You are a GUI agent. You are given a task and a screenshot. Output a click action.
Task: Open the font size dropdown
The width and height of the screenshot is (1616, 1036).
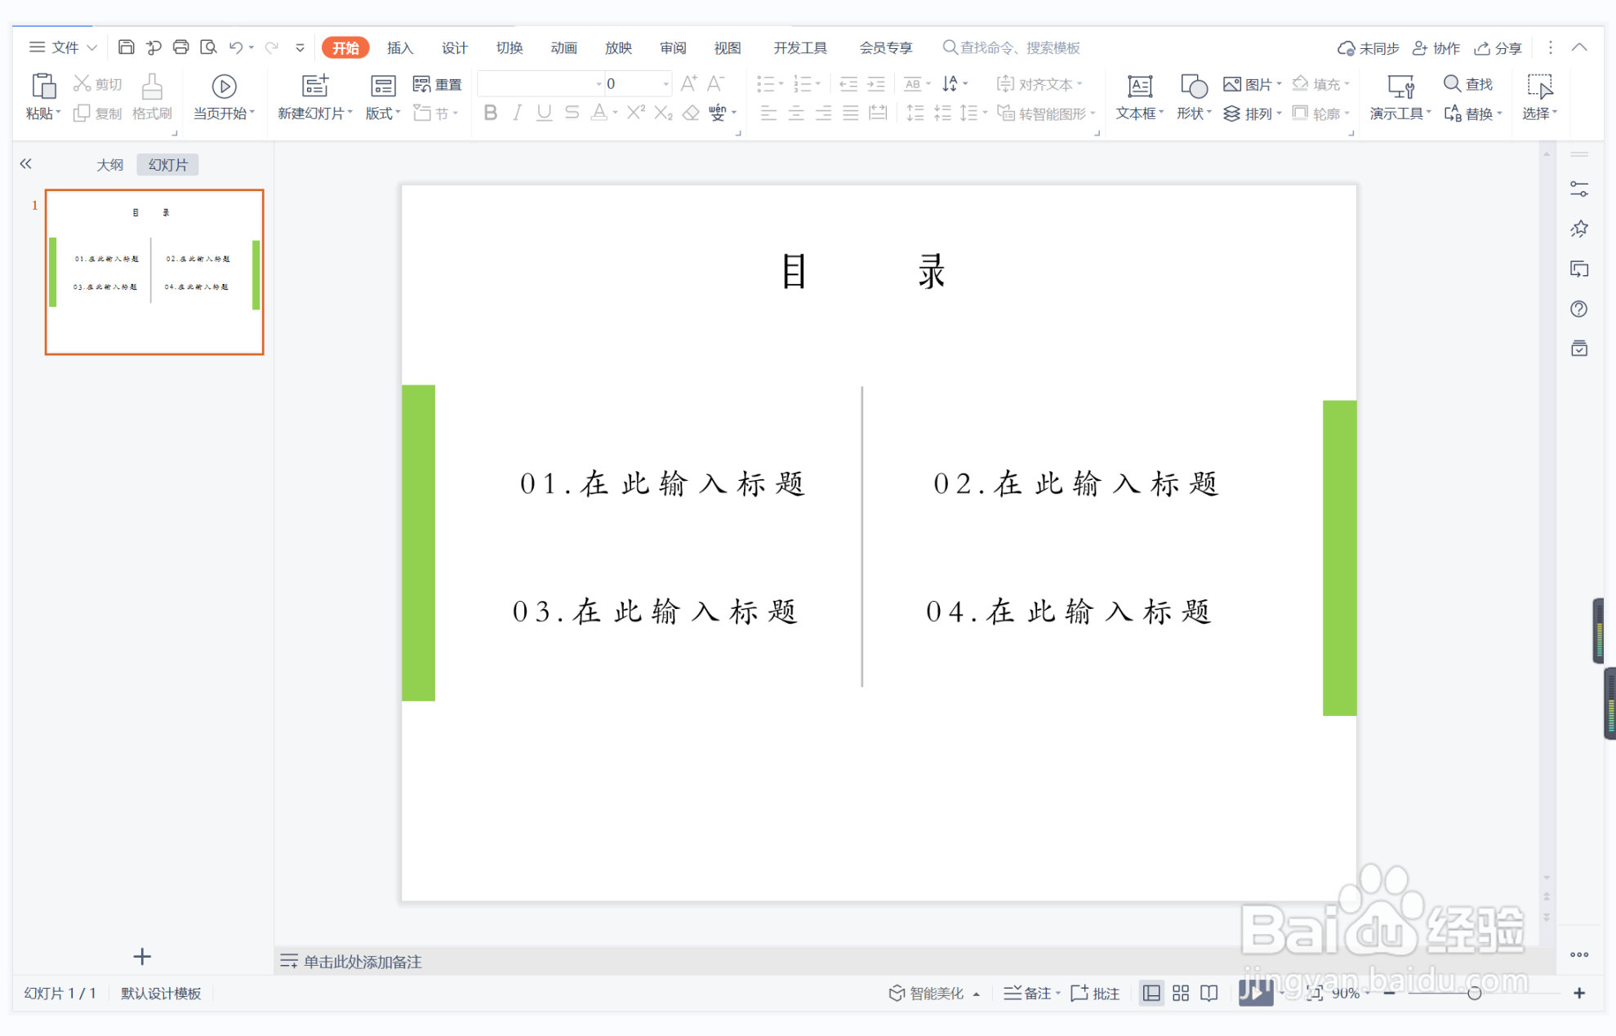(666, 83)
